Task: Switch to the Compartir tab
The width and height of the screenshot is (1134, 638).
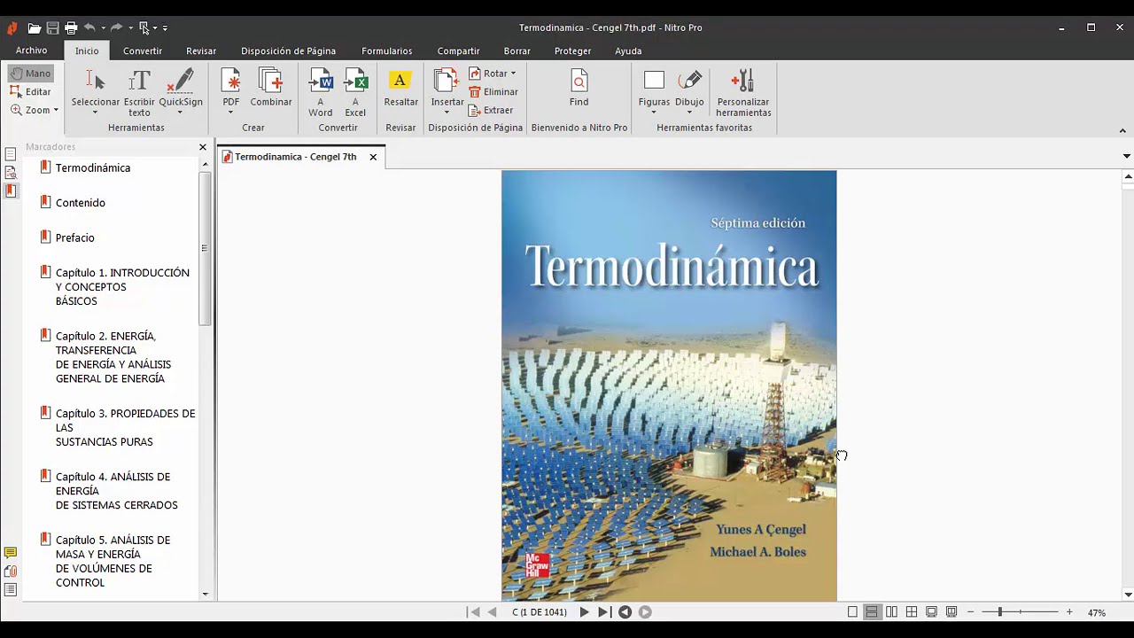Action: [x=458, y=51]
